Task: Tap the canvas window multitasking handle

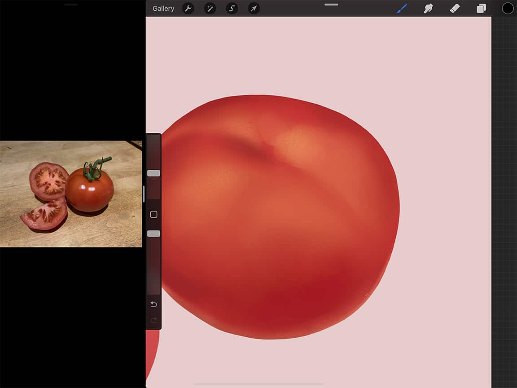Action: tap(331, 4)
